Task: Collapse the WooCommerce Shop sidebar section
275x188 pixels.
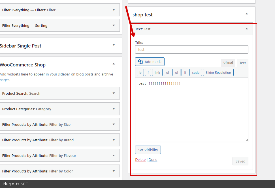Action: pyautogui.click(x=114, y=64)
